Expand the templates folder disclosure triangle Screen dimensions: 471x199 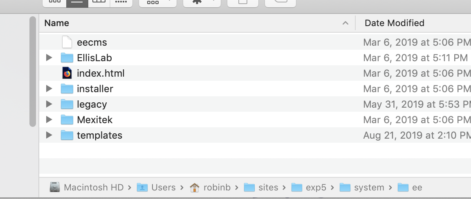tap(49, 135)
